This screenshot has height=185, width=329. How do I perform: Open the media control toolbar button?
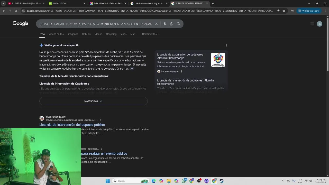pyautogui.click(x=292, y=11)
